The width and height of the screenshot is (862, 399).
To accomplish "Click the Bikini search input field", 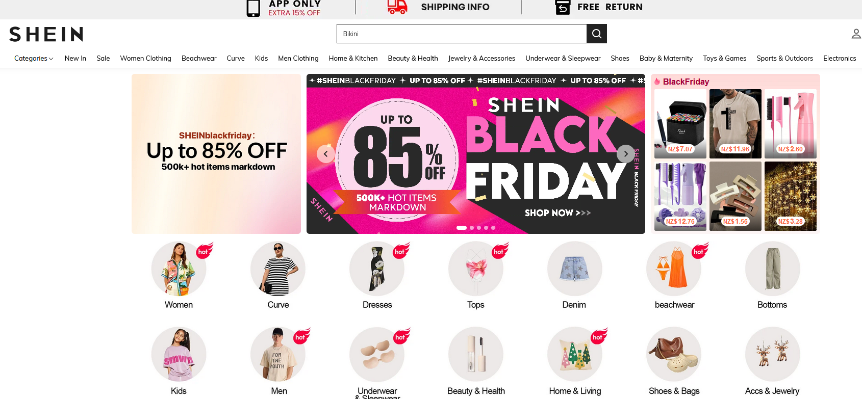I will click(x=462, y=34).
